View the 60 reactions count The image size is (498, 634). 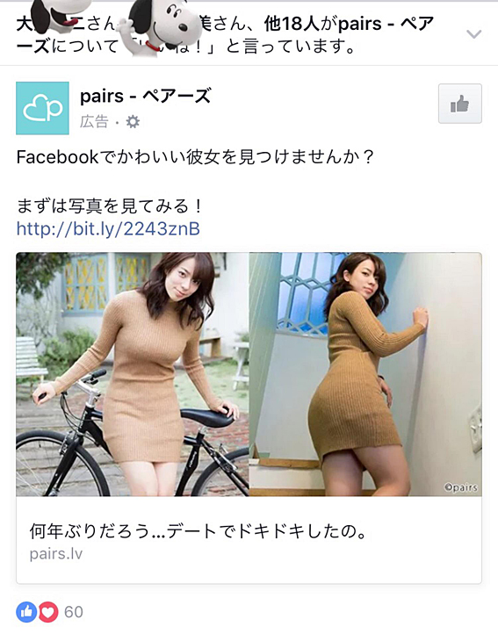click(74, 612)
